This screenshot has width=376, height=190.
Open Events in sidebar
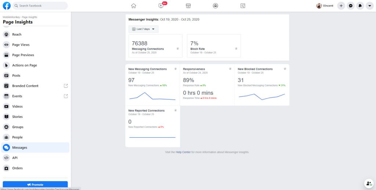(35, 96)
